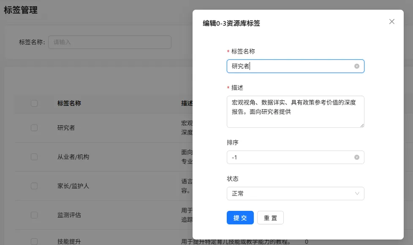This screenshot has height=245, width=413.
Task: Check the 监测评估 row checkbox
Action: coord(34,215)
